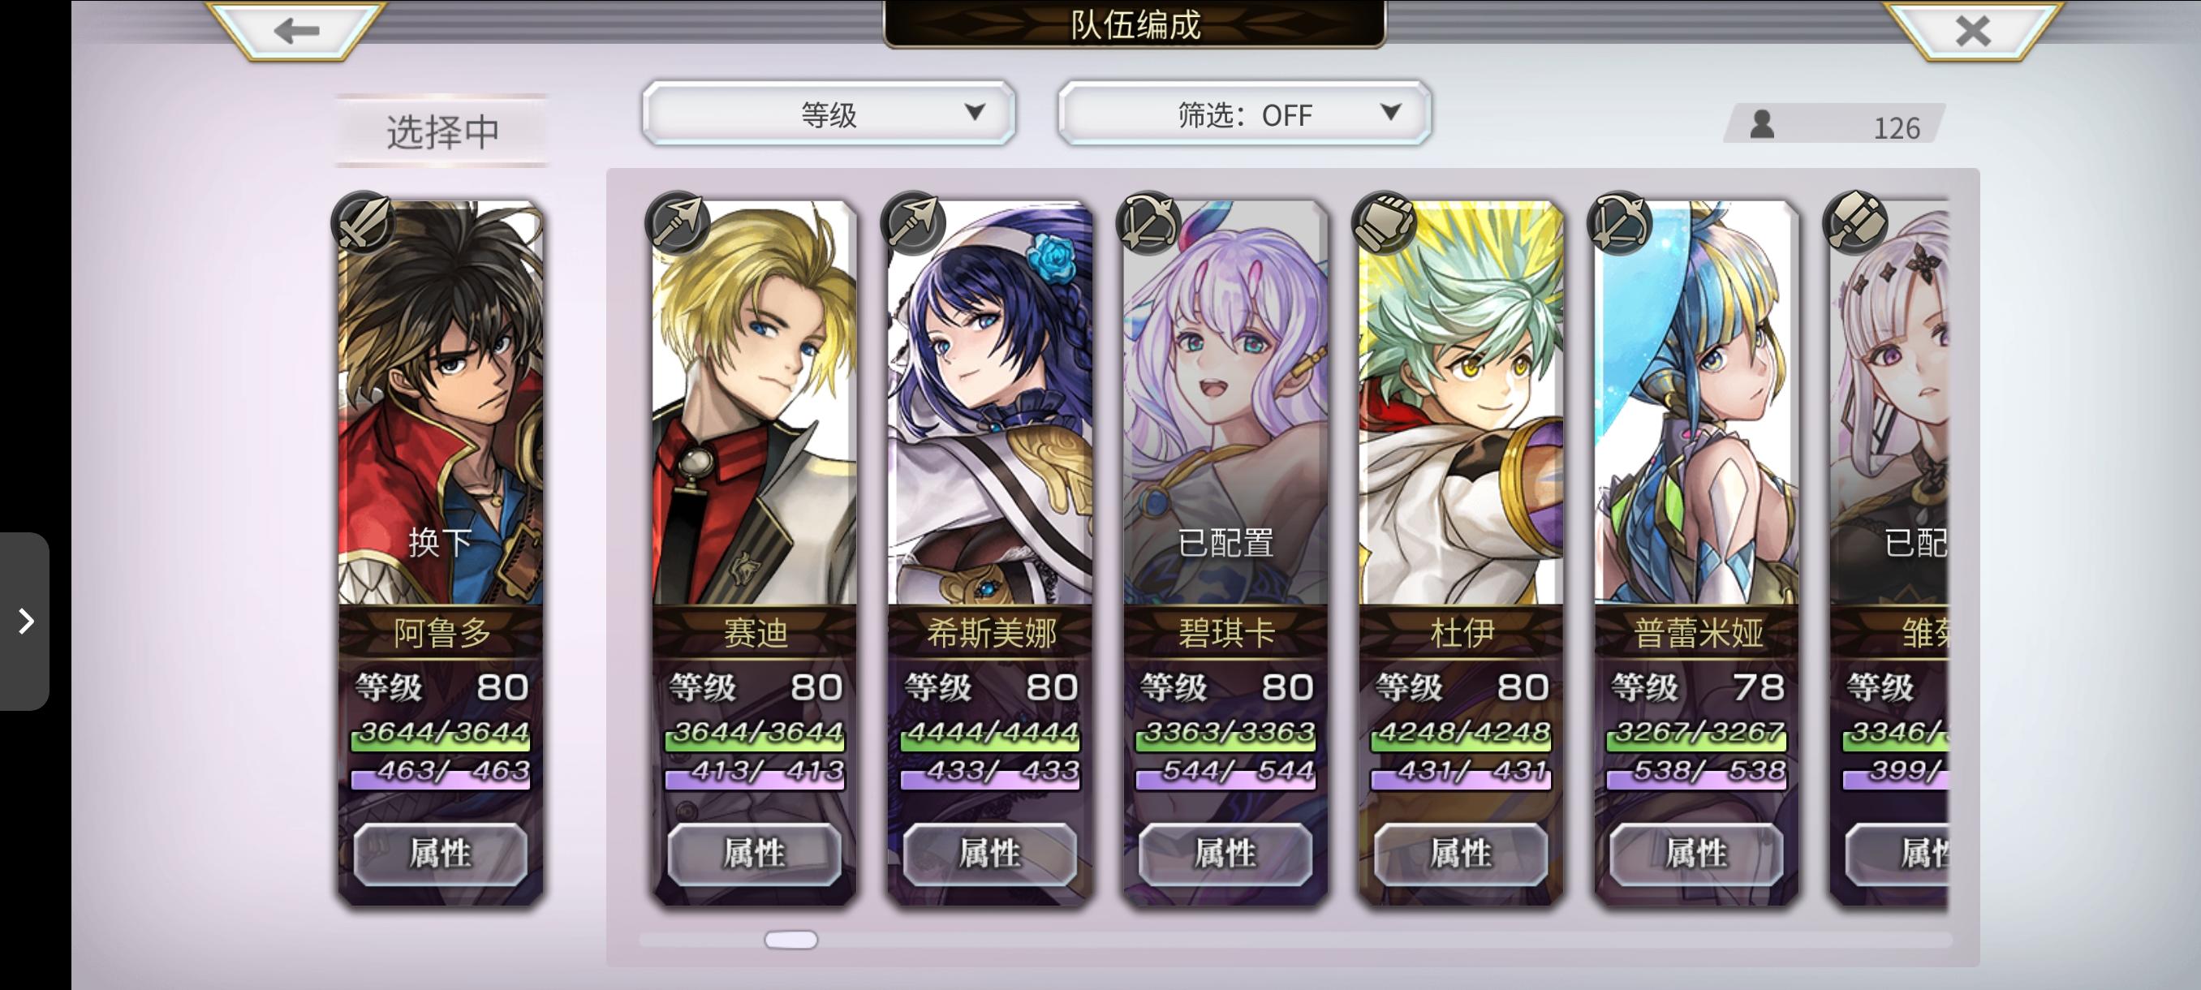Open the 等级 sort dropdown
2201x990 pixels.
coord(828,114)
